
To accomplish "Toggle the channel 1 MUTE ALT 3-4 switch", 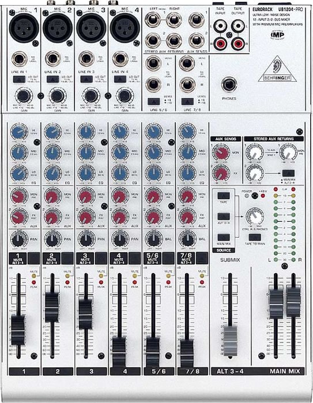I will coord(33,258).
